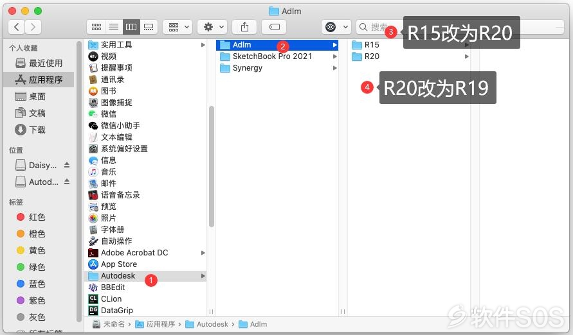Image resolution: width=573 pixels, height=335 pixels.
Task: Open 桌面 in the sidebar
Action: [x=39, y=96]
